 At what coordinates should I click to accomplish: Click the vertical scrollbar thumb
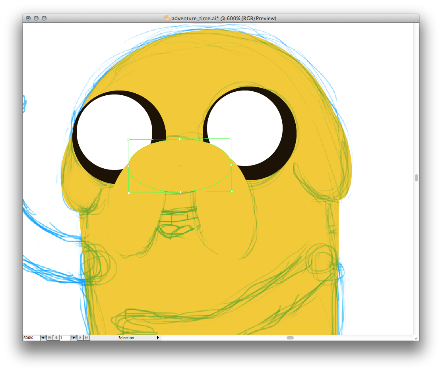click(417, 178)
